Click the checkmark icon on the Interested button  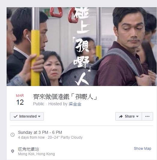[16, 116]
